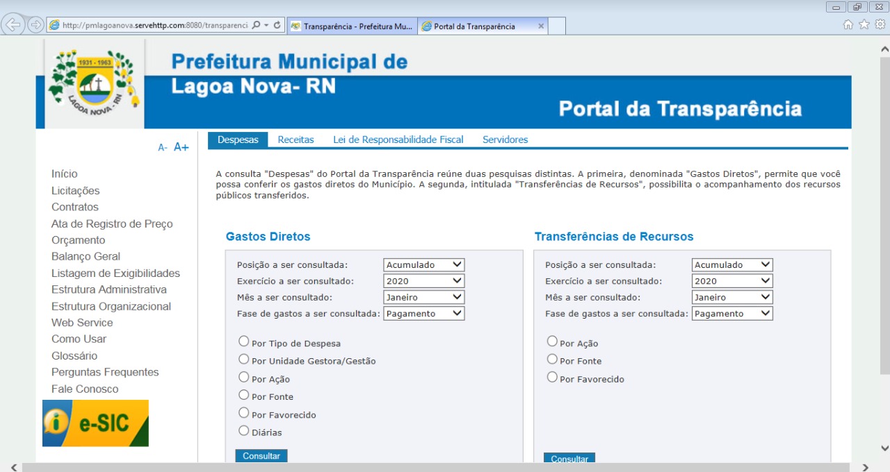This screenshot has width=890, height=472.
Task: Open Contratos sidebar link
Action: (x=75, y=207)
